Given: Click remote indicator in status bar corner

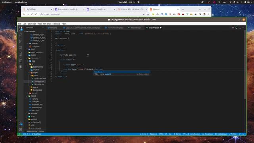Looking at the screenshot, I should (x=19, y=134).
